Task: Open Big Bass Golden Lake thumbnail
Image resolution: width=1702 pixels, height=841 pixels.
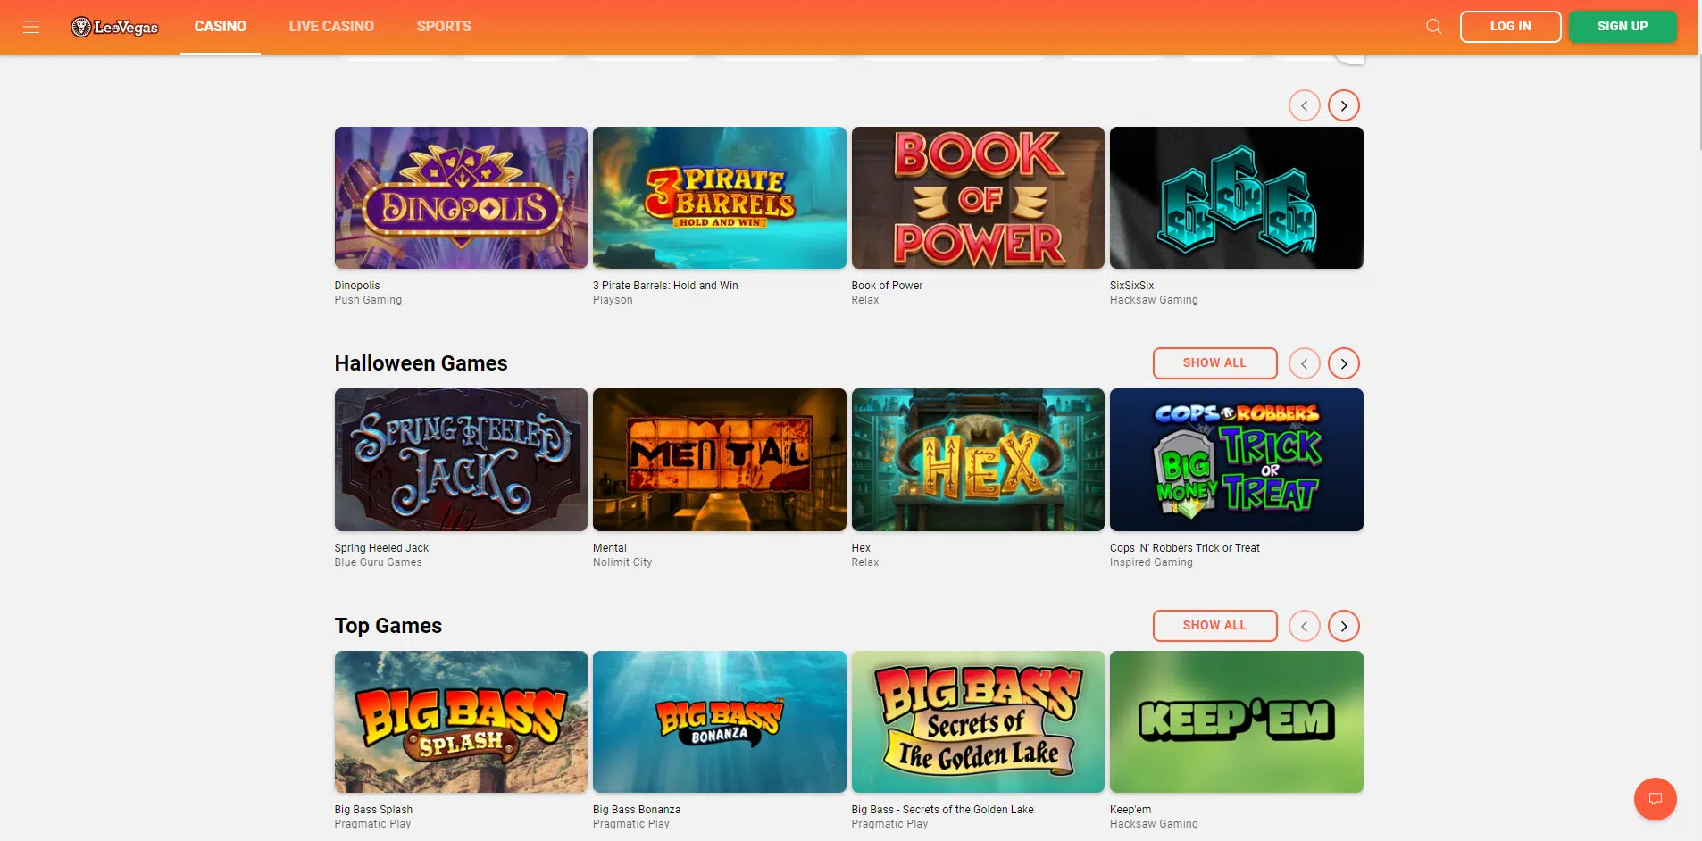Action: click(978, 721)
